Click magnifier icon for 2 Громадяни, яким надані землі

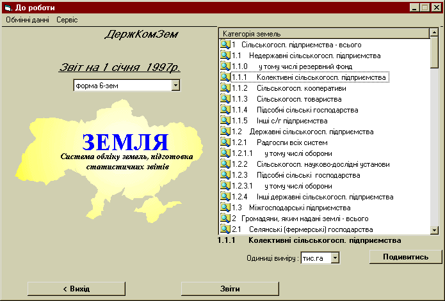tap(225, 219)
